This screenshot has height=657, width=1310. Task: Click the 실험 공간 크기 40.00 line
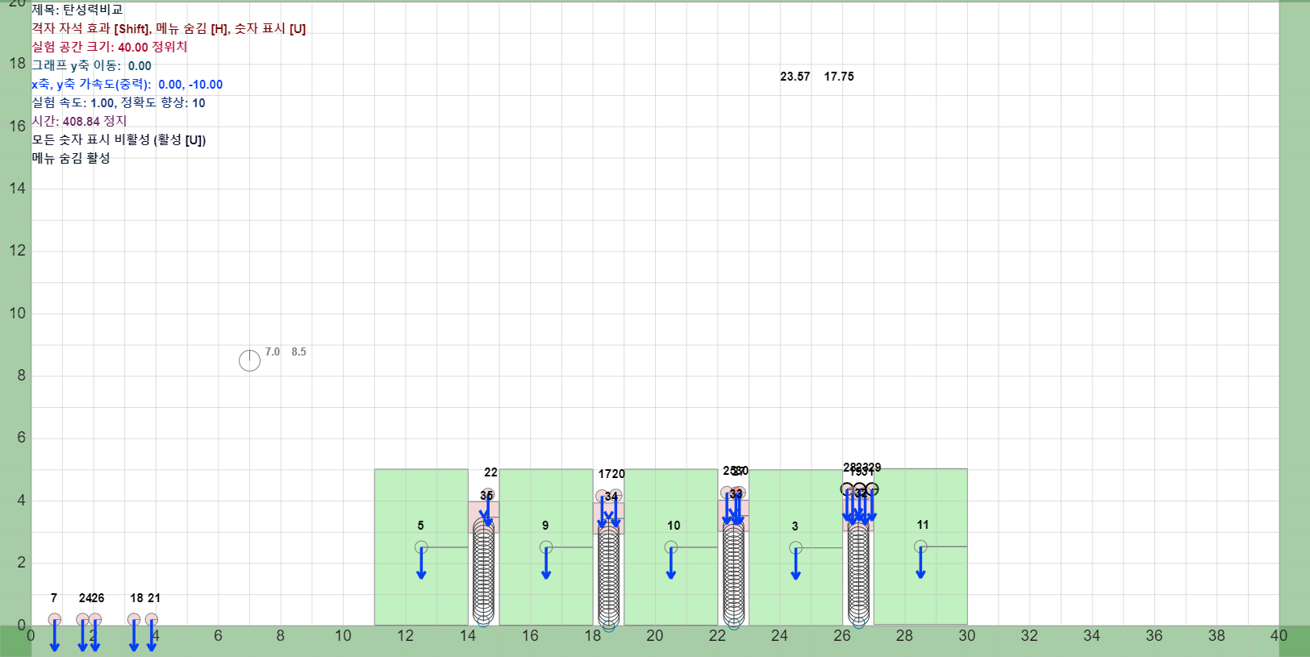coord(110,47)
